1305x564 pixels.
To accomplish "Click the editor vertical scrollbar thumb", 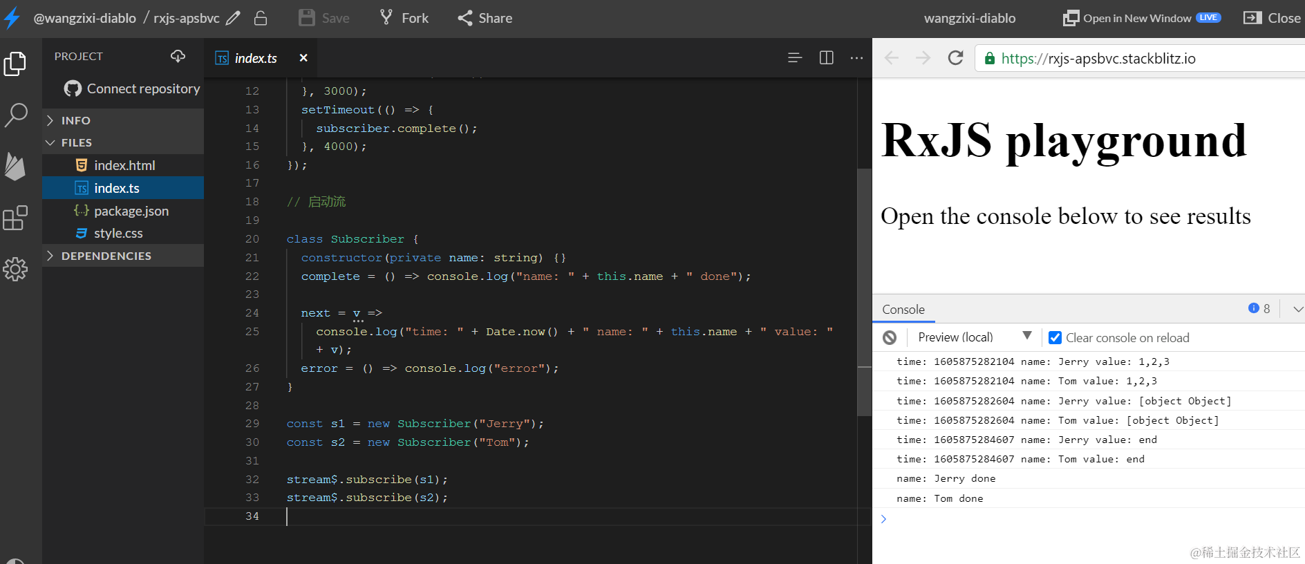I will click(864, 292).
